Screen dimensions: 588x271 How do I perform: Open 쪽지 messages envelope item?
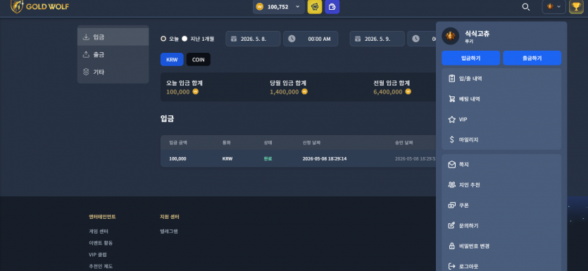pyautogui.click(x=501, y=165)
